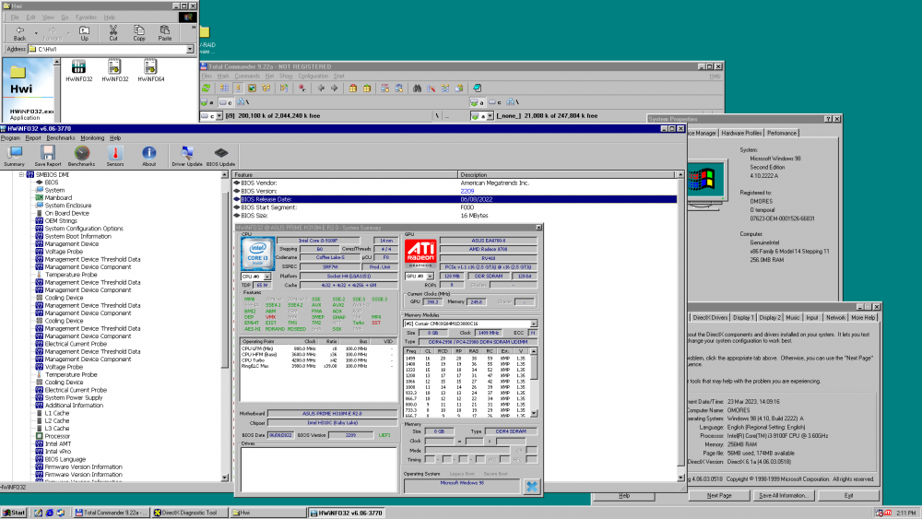Open Hwi Address bar dropdown
This screenshot has width=922, height=519.
(x=190, y=50)
